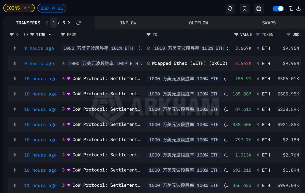Screen dimensions: 305x193
Task: Click the link icon in header row
Action: click(18, 34)
